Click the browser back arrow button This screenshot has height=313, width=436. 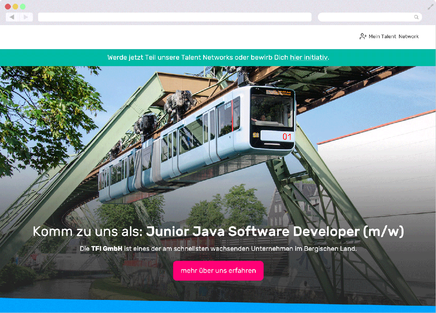tap(12, 17)
